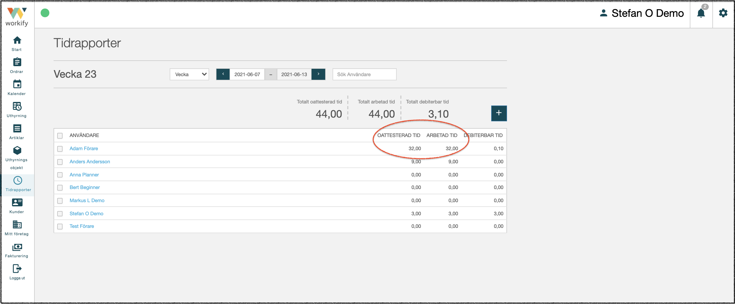Open the Kunder contact card icon

point(17,202)
